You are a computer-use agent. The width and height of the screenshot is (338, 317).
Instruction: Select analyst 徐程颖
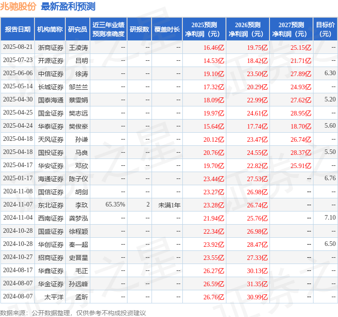click(x=78, y=231)
